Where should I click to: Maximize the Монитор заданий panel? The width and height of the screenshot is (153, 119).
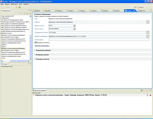151,90
